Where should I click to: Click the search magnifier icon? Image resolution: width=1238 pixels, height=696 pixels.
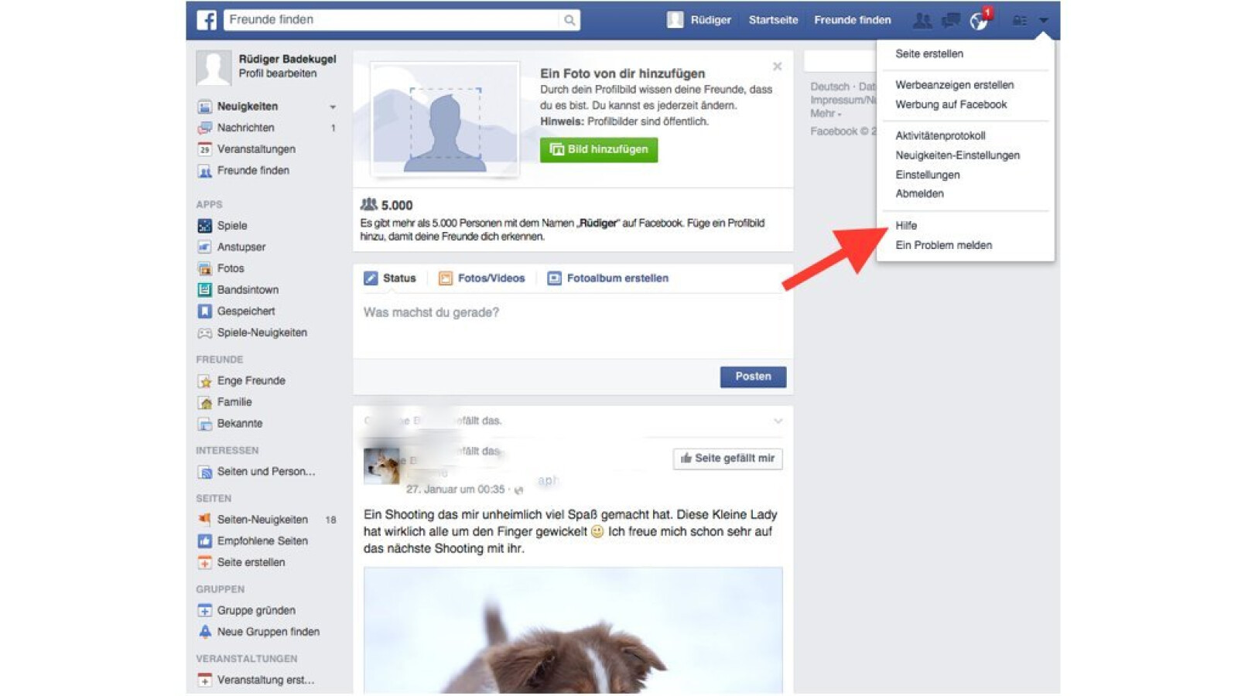[569, 20]
